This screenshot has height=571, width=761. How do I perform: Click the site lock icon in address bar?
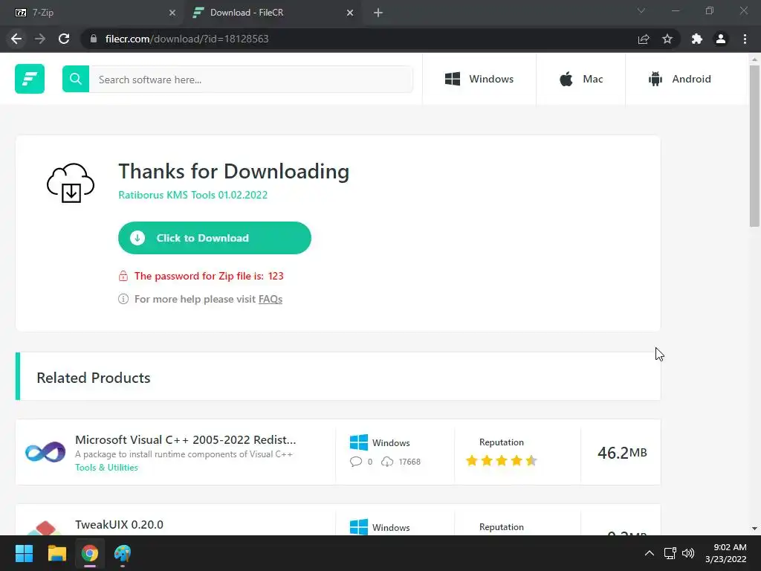(94, 39)
